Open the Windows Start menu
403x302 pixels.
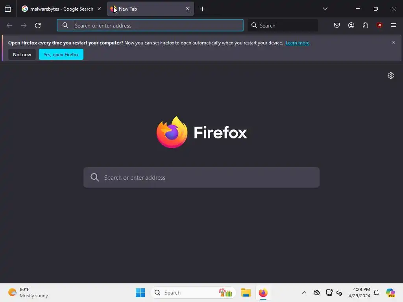(x=140, y=293)
